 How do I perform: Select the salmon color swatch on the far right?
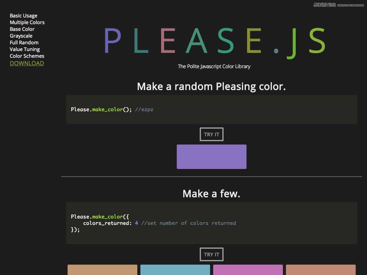click(321, 270)
